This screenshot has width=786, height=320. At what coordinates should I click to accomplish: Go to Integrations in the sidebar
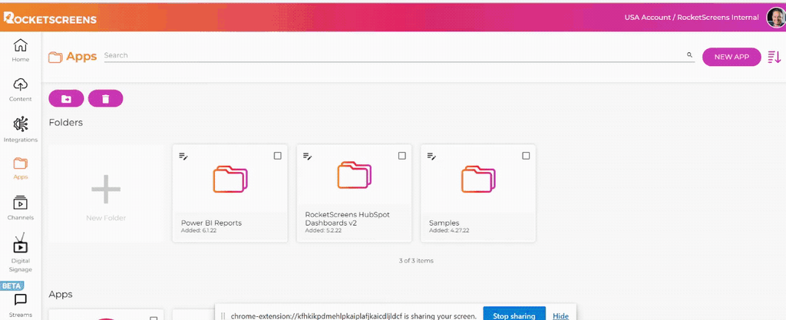pos(21,129)
